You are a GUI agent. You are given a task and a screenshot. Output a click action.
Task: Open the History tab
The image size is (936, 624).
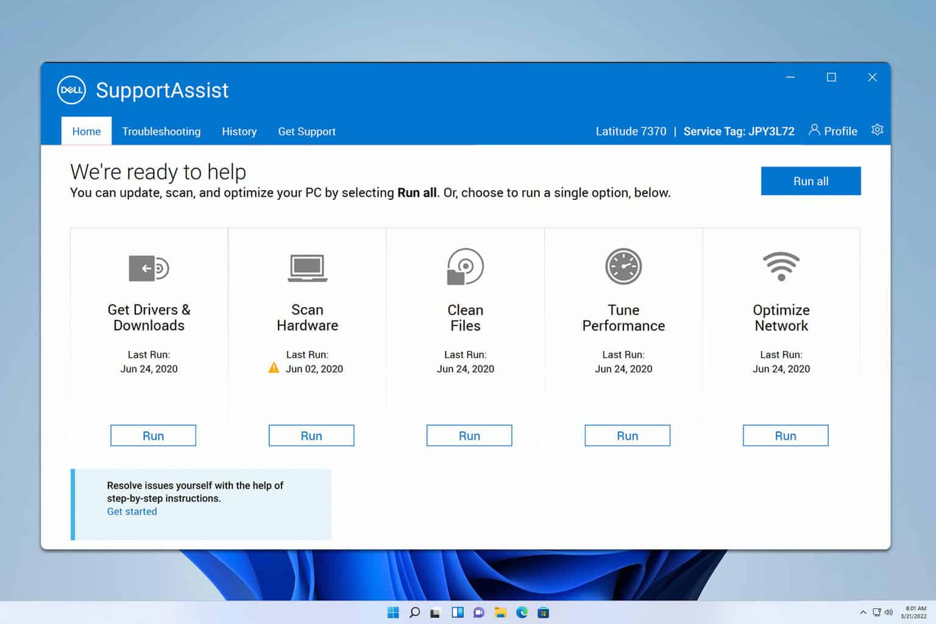click(239, 131)
